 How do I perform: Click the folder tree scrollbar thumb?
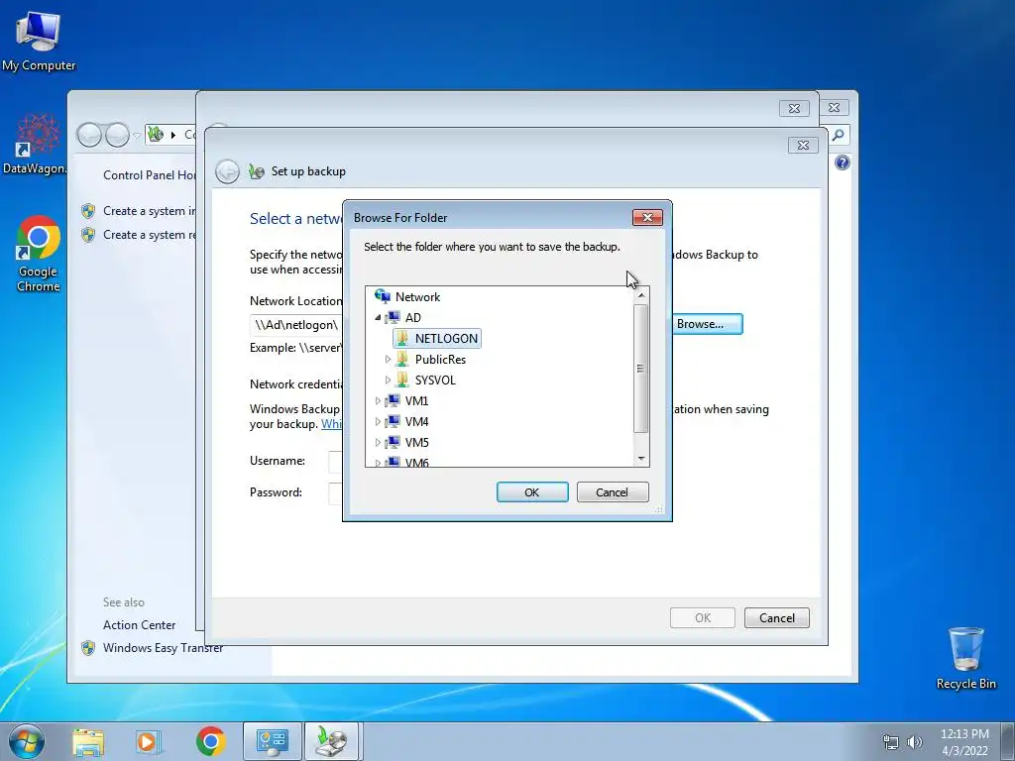(641, 368)
